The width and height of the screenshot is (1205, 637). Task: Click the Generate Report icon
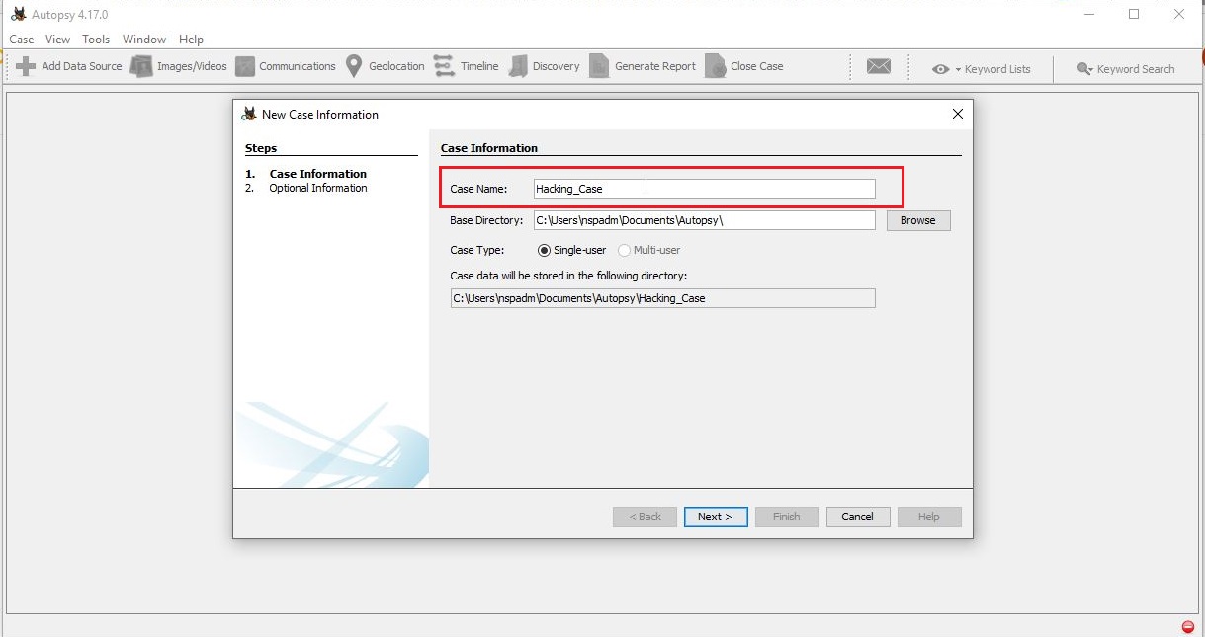pyautogui.click(x=599, y=66)
